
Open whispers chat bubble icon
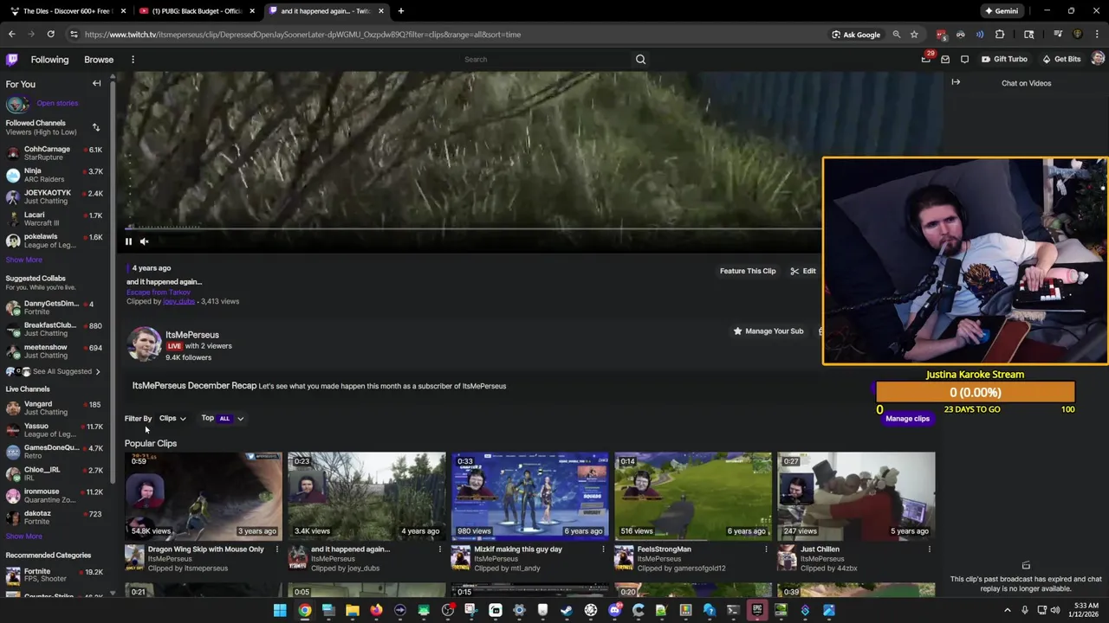pyautogui.click(x=964, y=60)
